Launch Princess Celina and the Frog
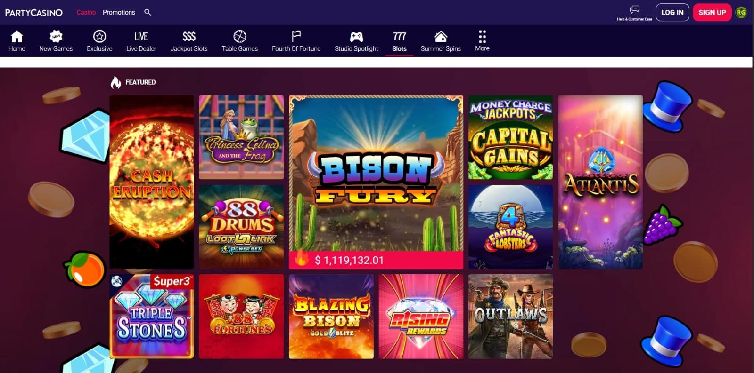Screen dimensions: 754x373 click(241, 137)
